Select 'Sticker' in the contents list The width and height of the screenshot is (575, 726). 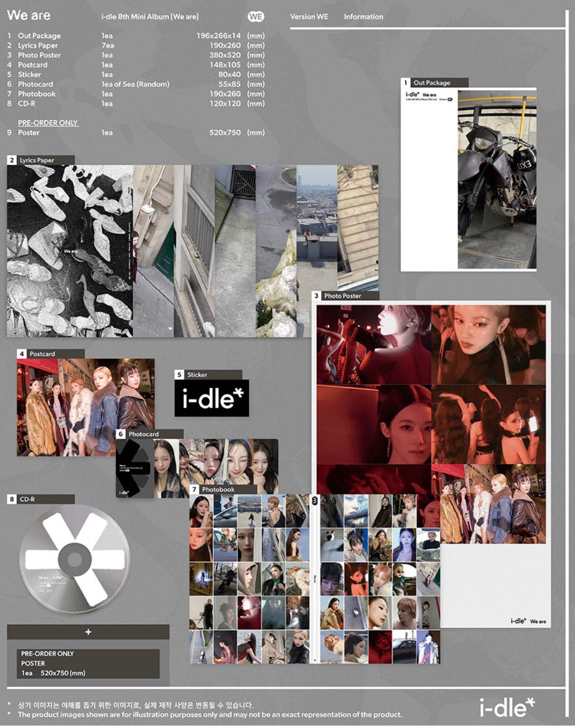(x=29, y=75)
